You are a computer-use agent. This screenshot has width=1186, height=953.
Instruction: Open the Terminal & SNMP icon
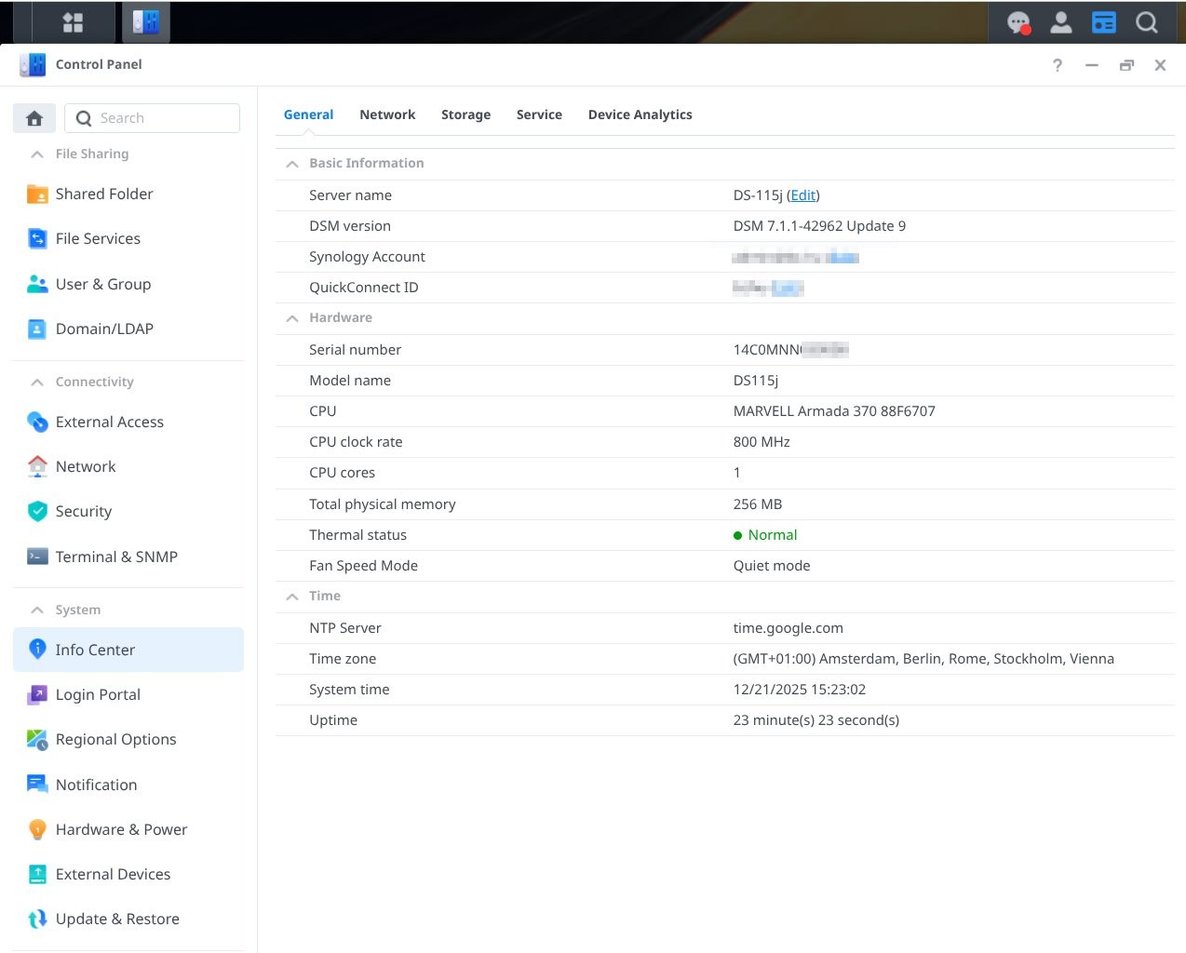[37, 557]
